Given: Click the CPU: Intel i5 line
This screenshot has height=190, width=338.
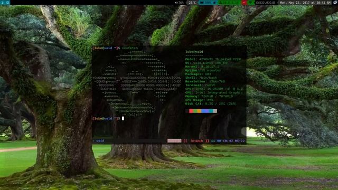Looking at the screenshot, I should (x=214, y=89).
